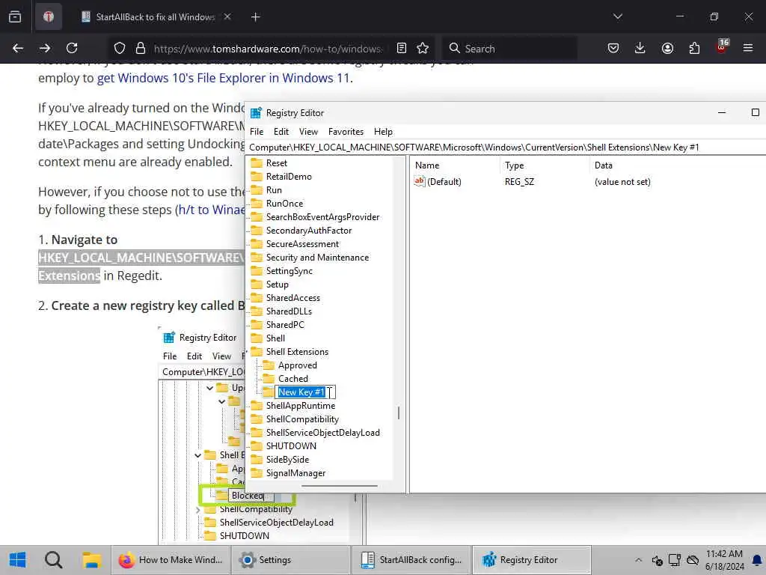766x575 pixels.
Task: Select the SignalManager key
Action: click(295, 473)
